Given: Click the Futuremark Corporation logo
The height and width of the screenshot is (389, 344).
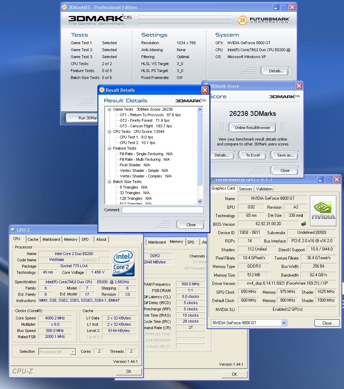Looking at the screenshot, I should [264, 20].
